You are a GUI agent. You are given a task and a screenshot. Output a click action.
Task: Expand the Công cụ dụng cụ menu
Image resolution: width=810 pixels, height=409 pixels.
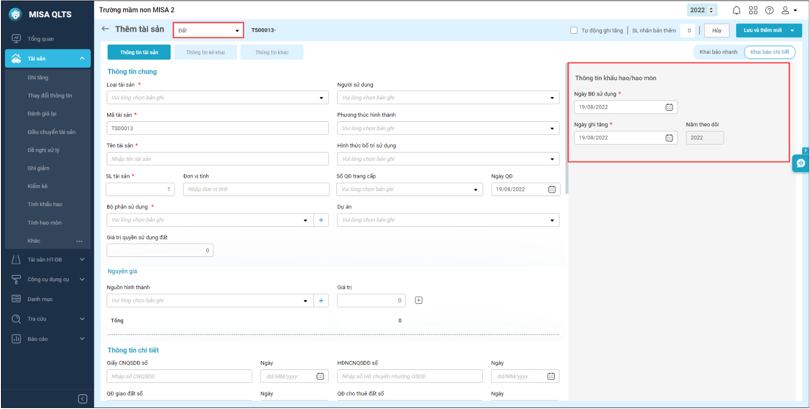pos(48,280)
